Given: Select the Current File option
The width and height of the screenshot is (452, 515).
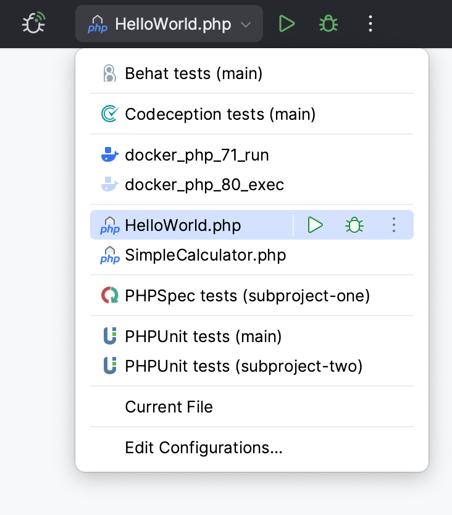Looking at the screenshot, I should (x=169, y=406).
